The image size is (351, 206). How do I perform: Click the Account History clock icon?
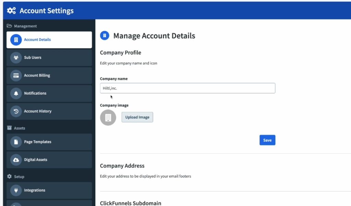point(16,111)
